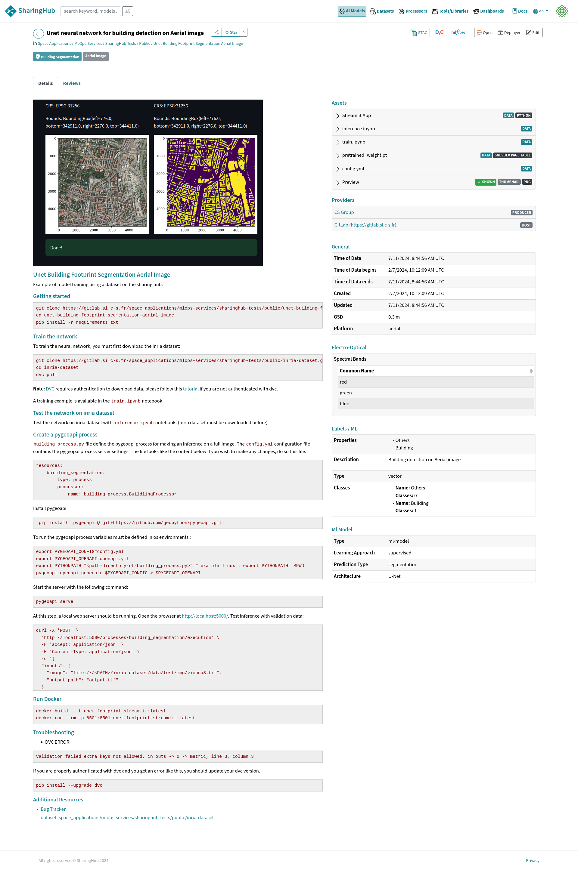Select the AI Models menu
The width and height of the screenshot is (578, 870).
352,11
